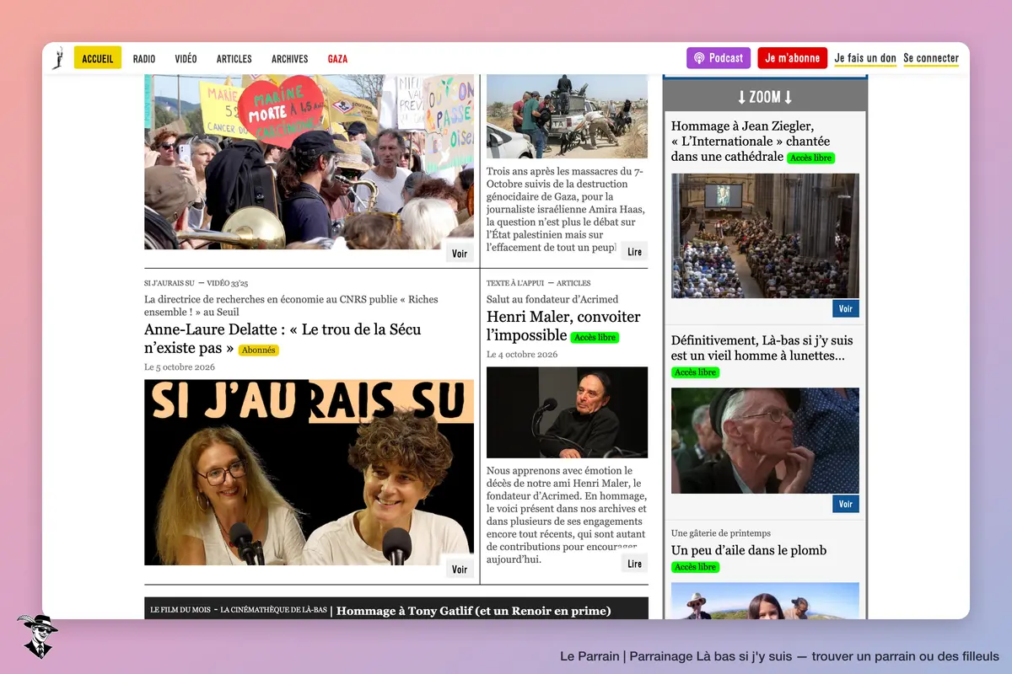
Task: Open the Hommage à Jean Ziegler headline
Action: coord(751,141)
